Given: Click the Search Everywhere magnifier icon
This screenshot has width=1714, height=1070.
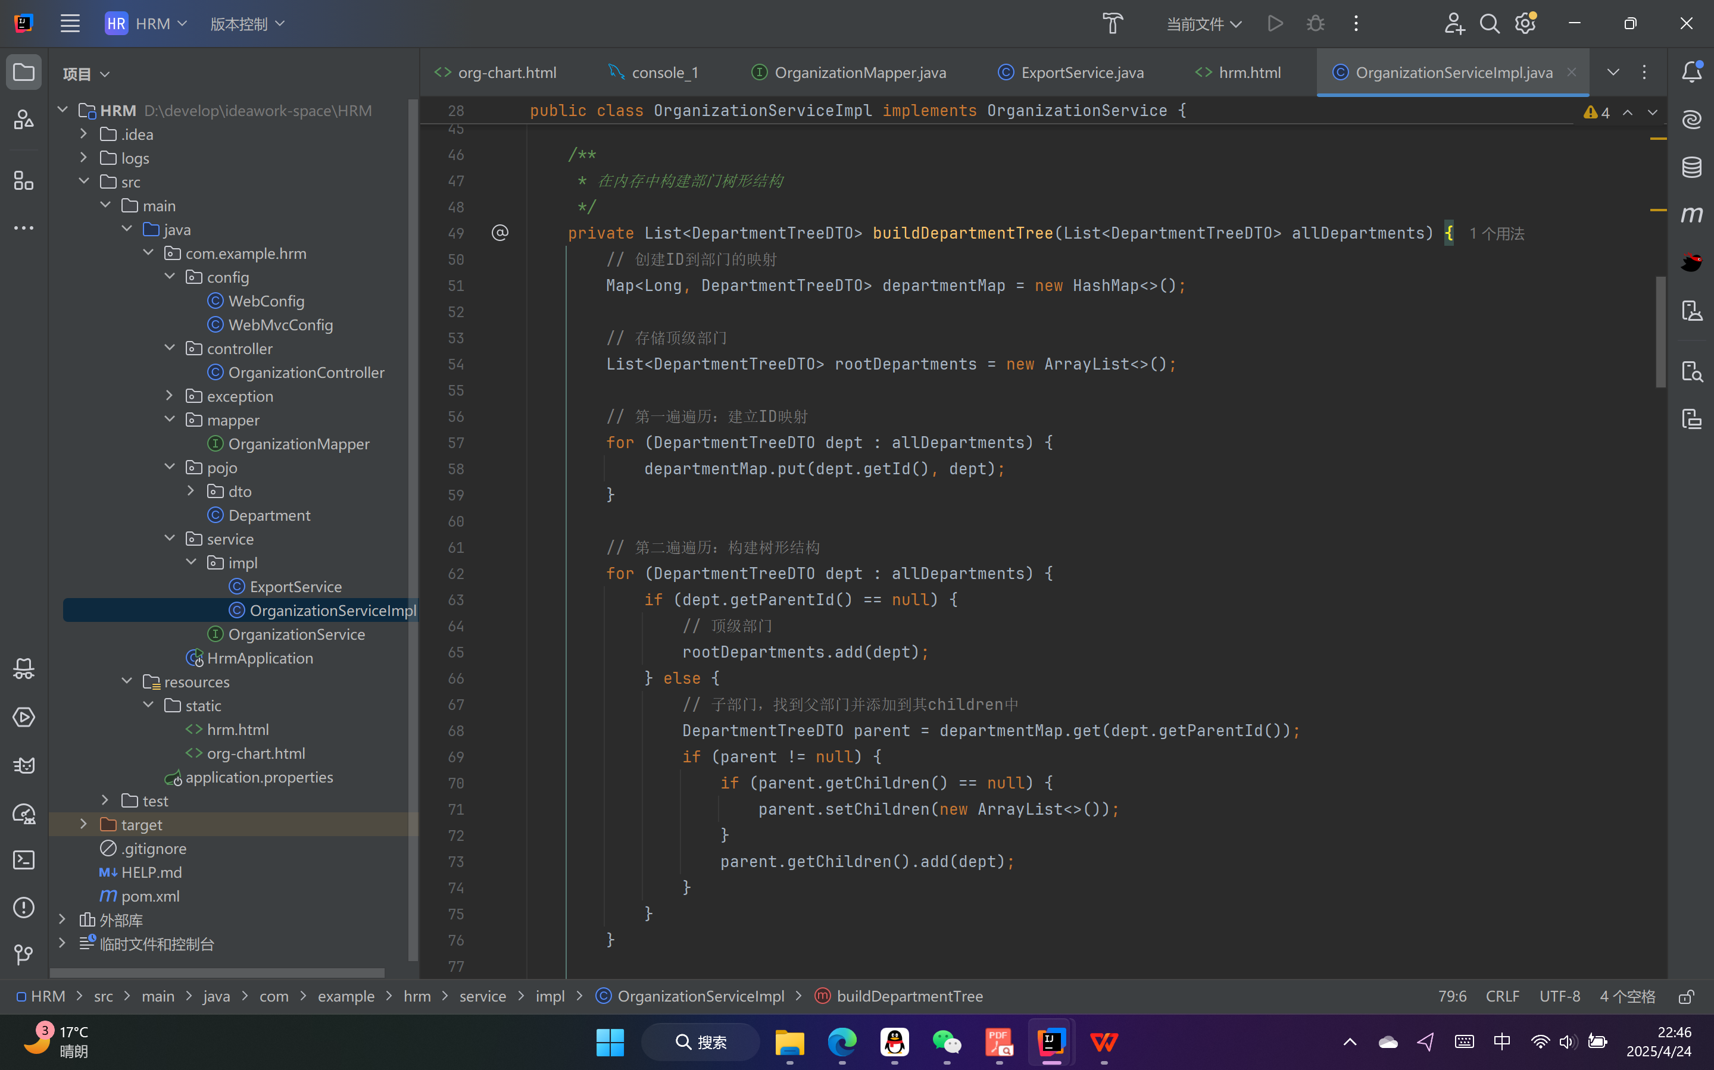Looking at the screenshot, I should [x=1489, y=23].
